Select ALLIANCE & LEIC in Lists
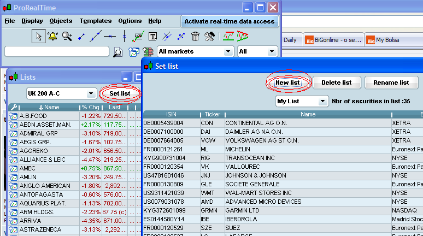The image size is (423, 236). pyautogui.click(x=42, y=160)
